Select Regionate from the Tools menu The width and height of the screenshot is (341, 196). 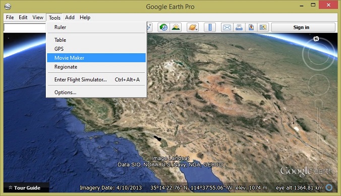click(x=96, y=67)
